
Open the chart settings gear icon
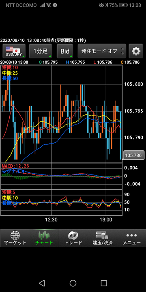point(136,51)
